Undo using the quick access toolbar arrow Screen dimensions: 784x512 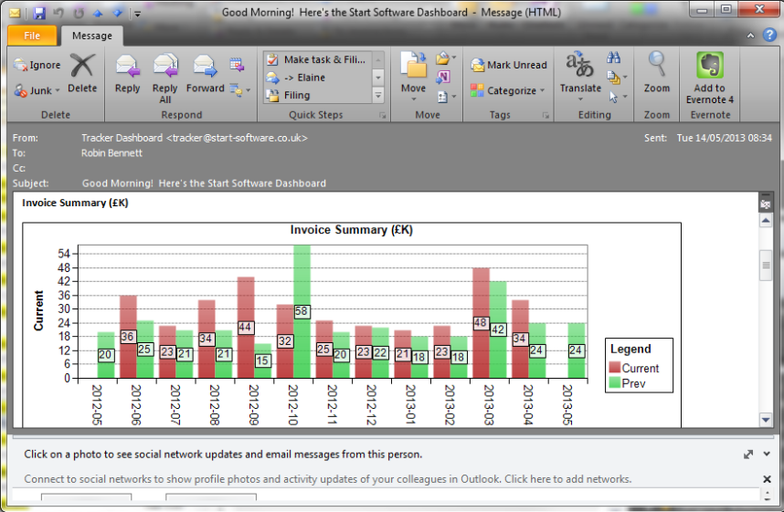point(58,13)
